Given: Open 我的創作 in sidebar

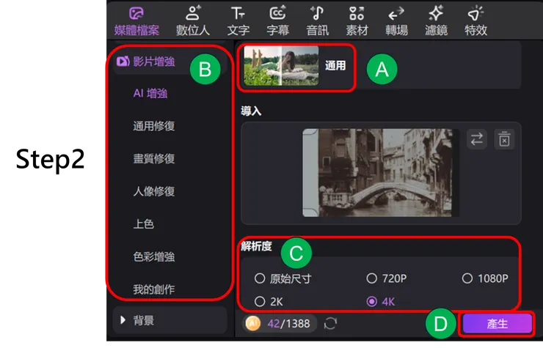Looking at the screenshot, I should point(154,289).
